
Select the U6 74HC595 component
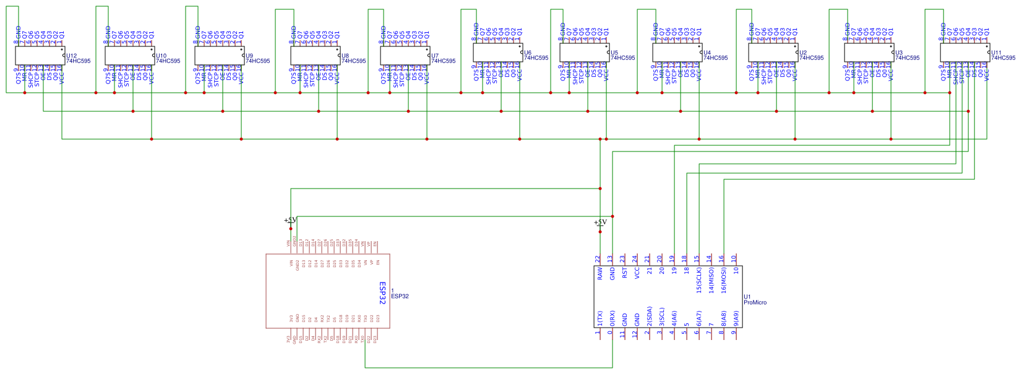tap(498, 53)
